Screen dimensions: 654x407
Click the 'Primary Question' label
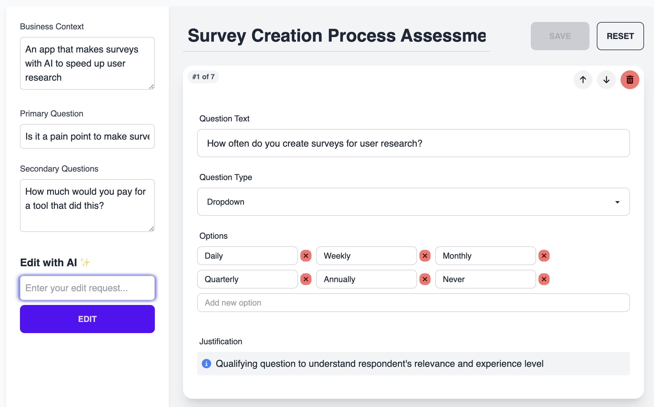(52, 113)
